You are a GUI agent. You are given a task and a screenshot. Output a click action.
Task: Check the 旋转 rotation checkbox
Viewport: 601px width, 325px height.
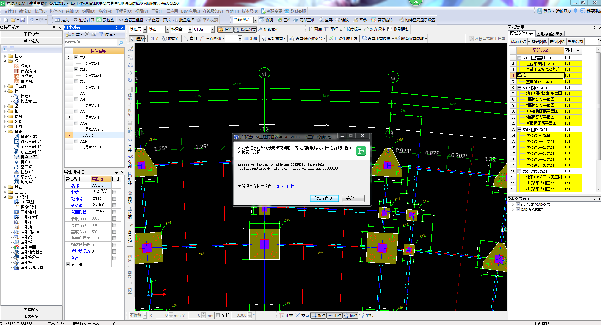pos(218,315)
